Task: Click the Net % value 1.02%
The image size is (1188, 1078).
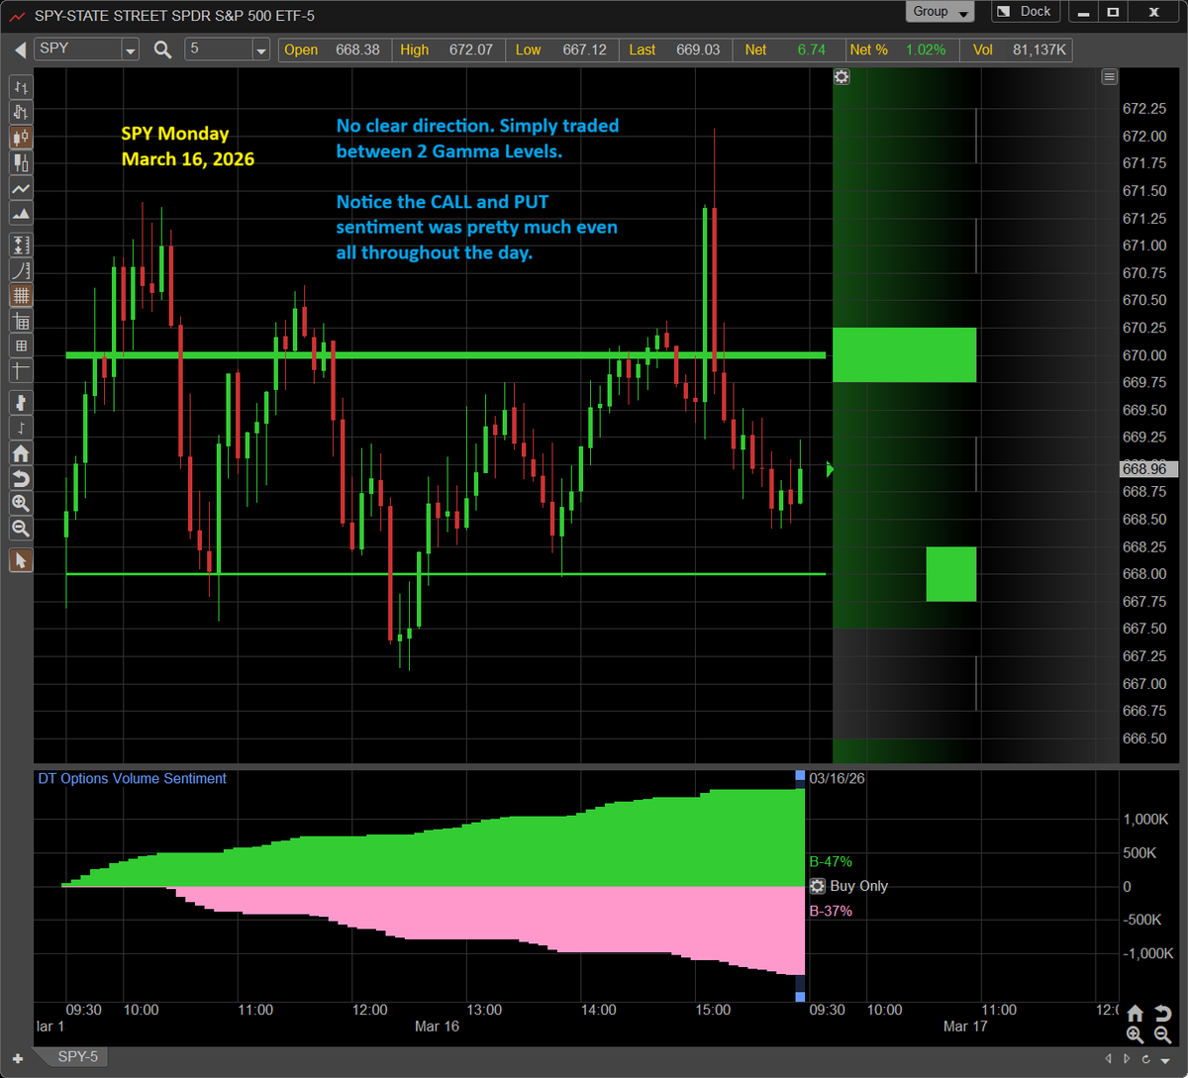Action: click(926, 49)
